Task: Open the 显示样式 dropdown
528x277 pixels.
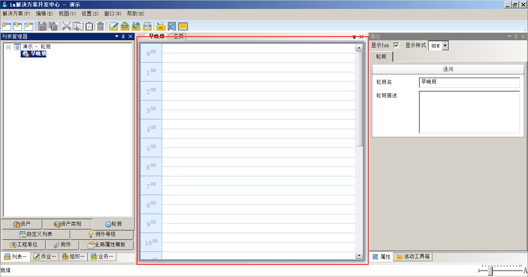Action: click(x=445, y=46)
